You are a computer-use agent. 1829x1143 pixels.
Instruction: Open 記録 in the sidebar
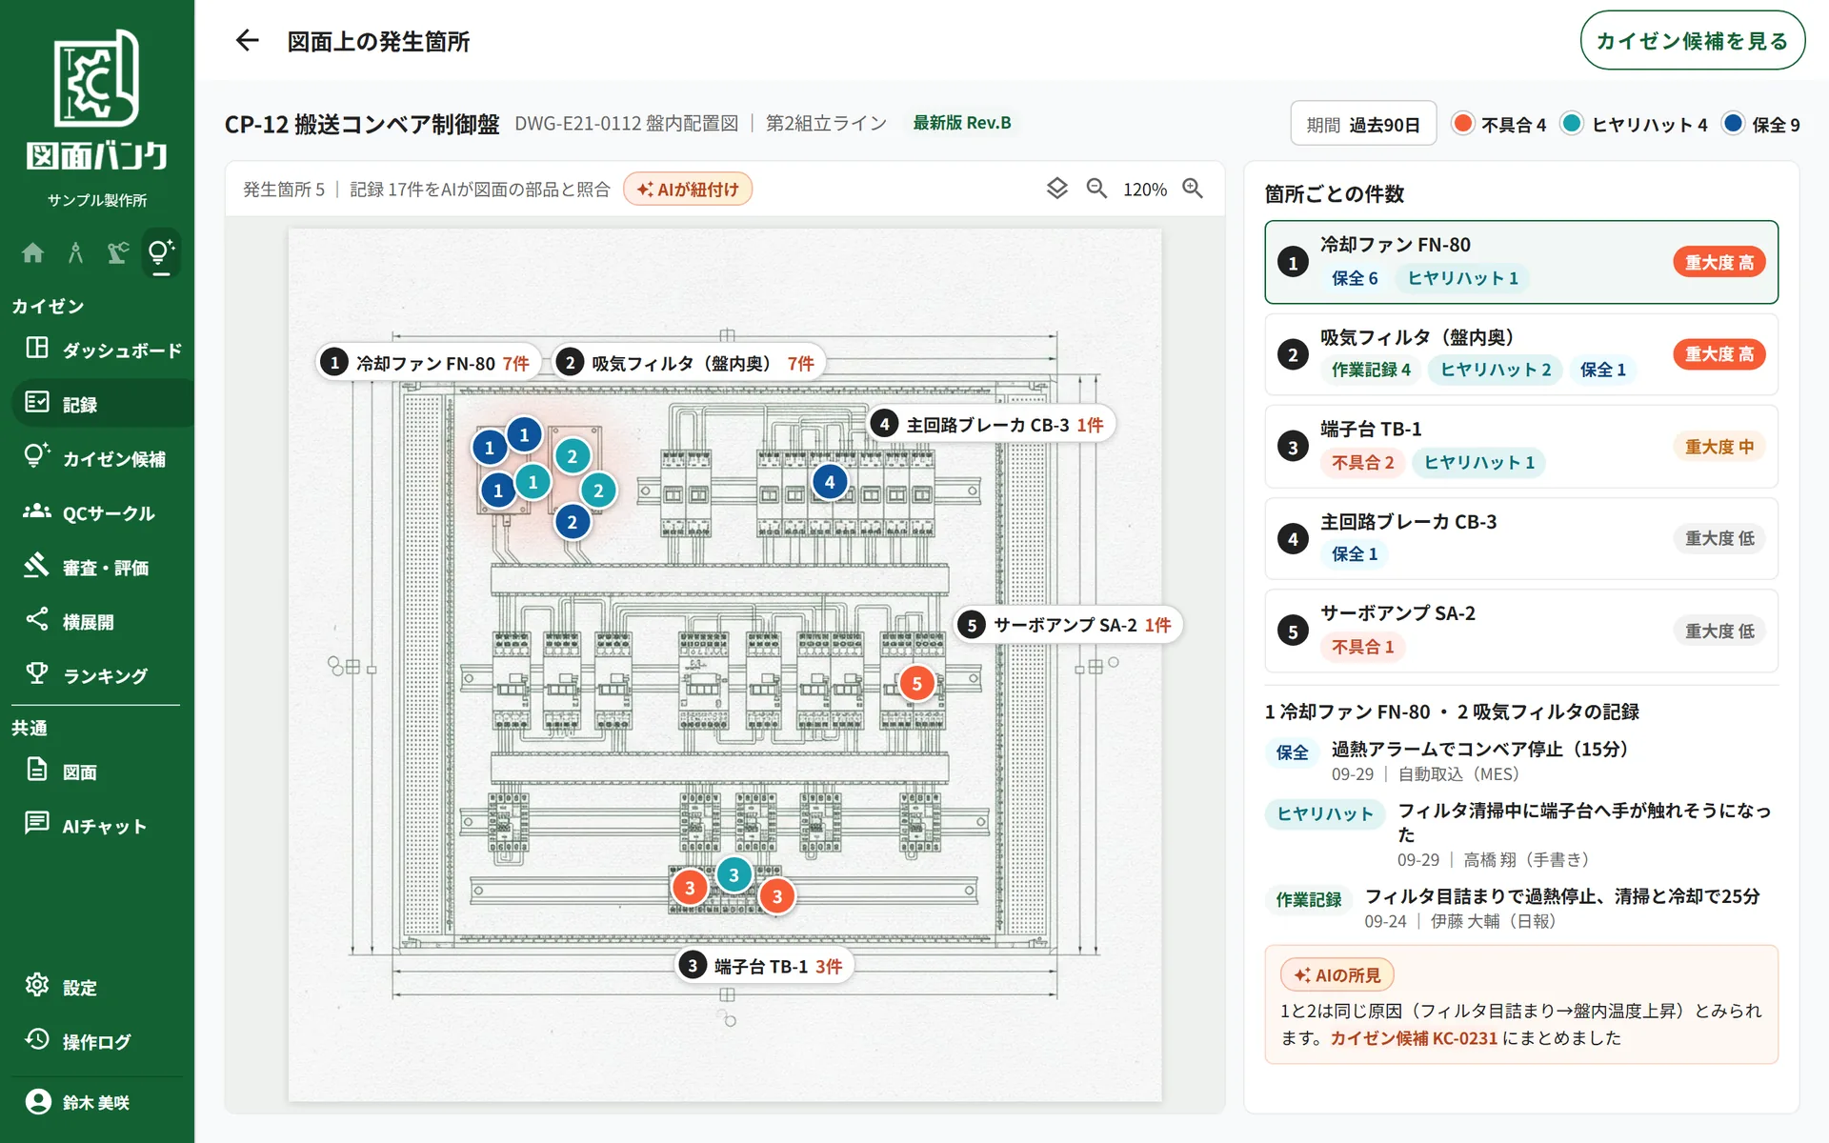click(x=103, y=404)
